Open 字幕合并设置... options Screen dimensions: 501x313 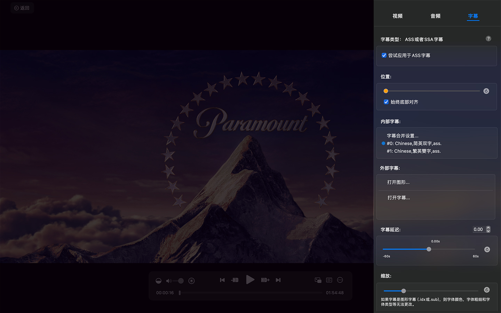[x=403, y=136]
